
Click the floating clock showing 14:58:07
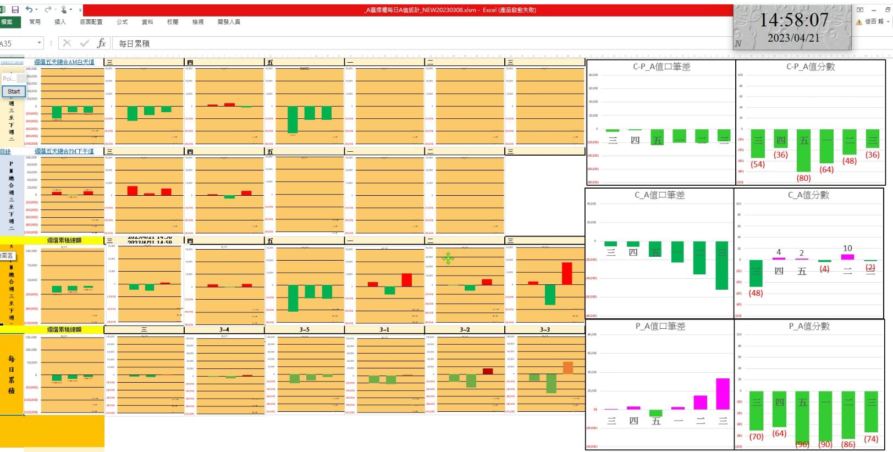click(792, 27)
